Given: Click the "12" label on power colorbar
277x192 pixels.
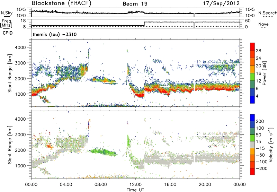Looking at the screenshot, I should coord(258,81).
